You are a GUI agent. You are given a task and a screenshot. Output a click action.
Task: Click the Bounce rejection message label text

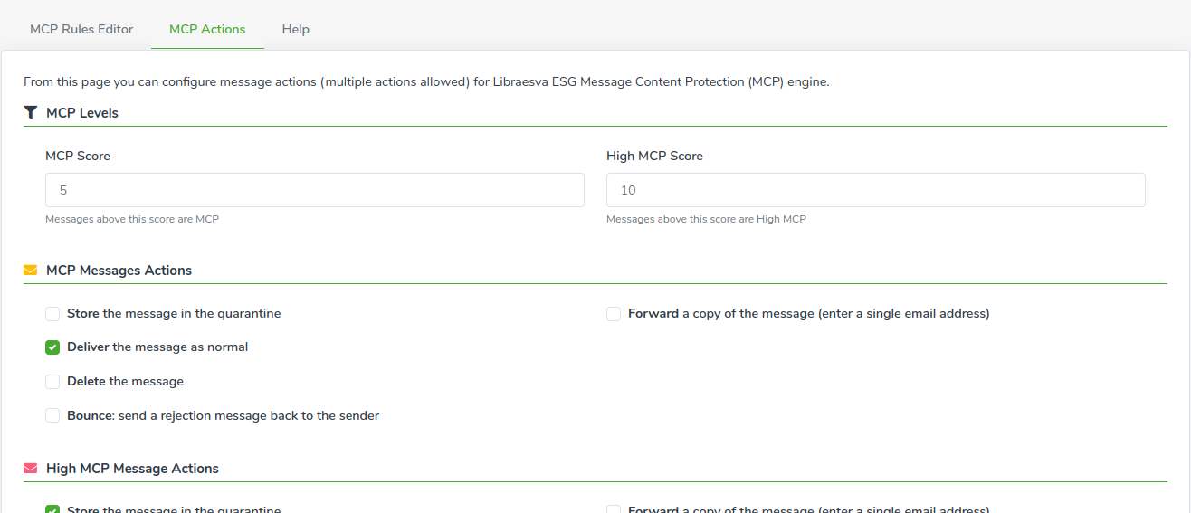pos(223,416)
